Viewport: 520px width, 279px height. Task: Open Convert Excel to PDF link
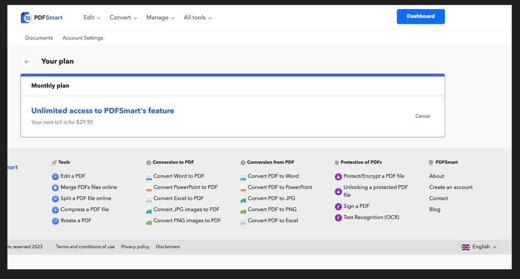coord(179,198)
